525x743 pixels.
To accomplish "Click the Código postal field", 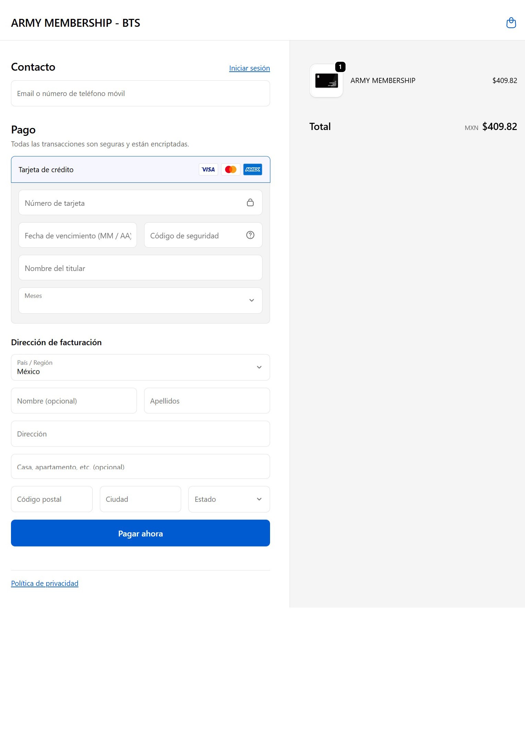I will pos(52,499).
